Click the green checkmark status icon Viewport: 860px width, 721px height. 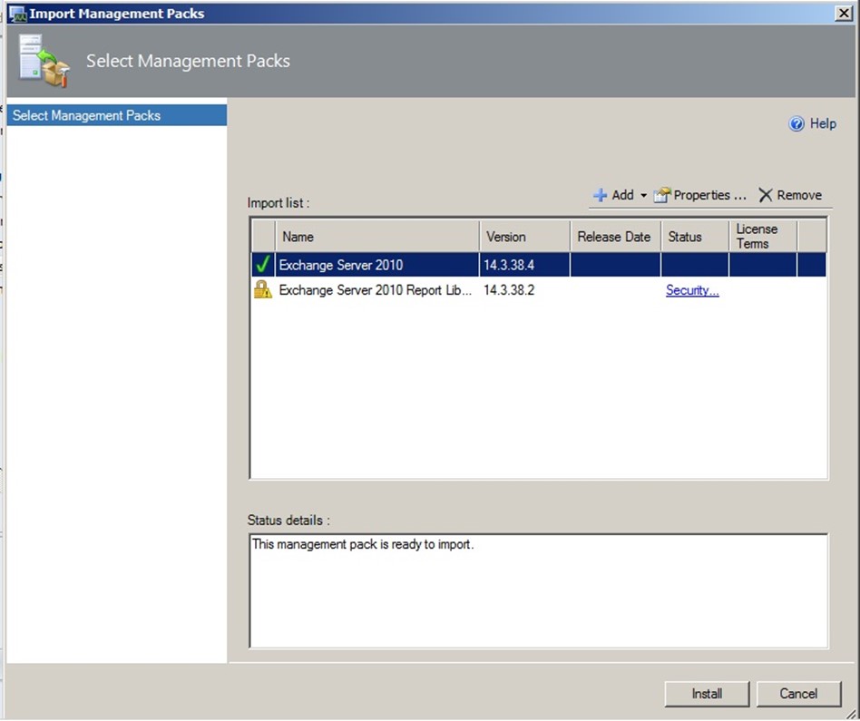(x=263, y=265)
